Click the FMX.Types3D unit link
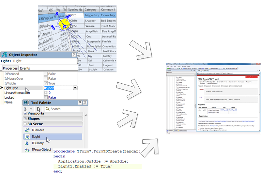Screen dimensions: 261x176 (x=224, y=110)
